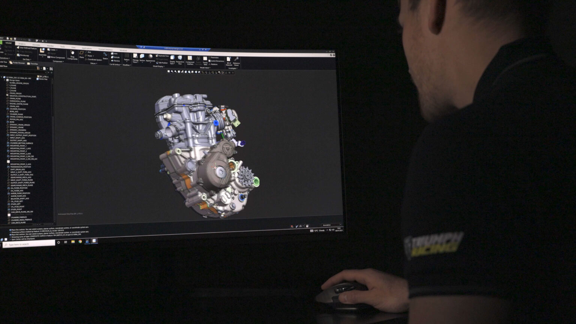Screen dimensions: 576x324
Task: Click the Mirror Component button
Action: point(56,57)
